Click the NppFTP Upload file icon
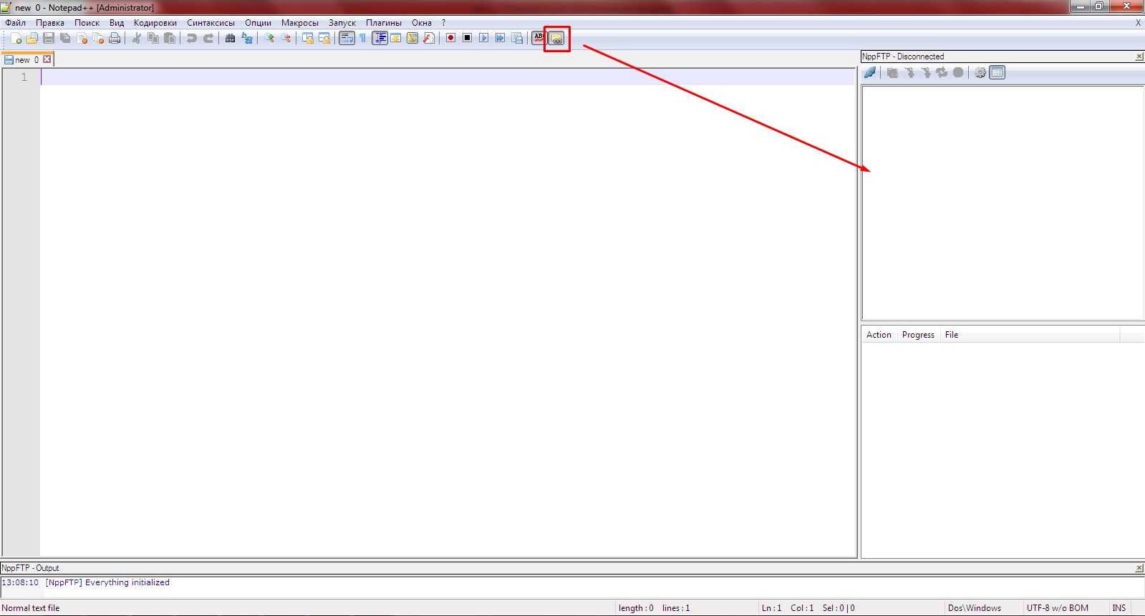Image resolution: width=1145 pixels, height=616 pixels. tap(926, 72)
